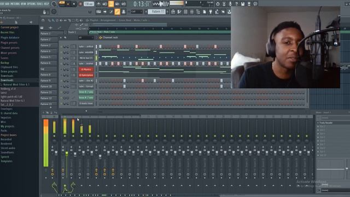Image resolution: width=350 pixels, height=197 pixels.
Task: Open the Mixer view icon
Action: [x=192, y=11]
